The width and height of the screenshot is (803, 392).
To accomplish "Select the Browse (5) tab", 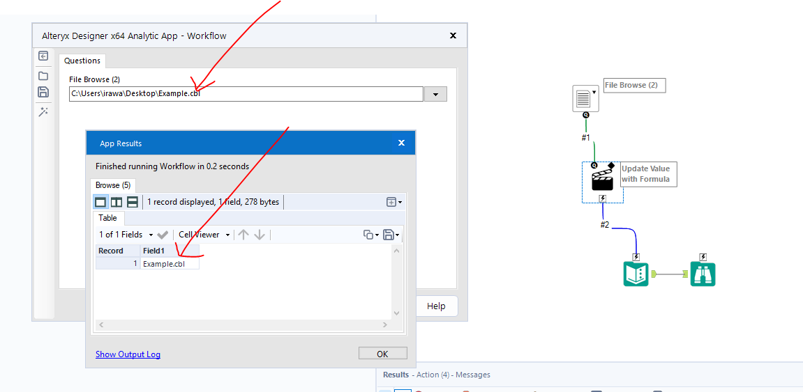I will click(113, 185).
